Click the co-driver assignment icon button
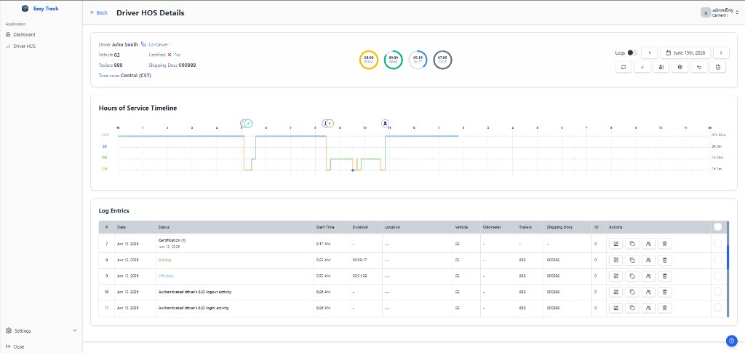This screenshot has height=353, width=745. (661, 67)
